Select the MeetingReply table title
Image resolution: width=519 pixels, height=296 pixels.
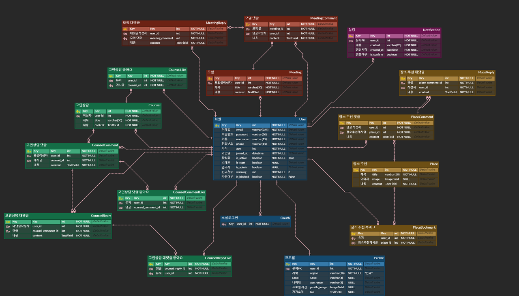tap(216, 23)
